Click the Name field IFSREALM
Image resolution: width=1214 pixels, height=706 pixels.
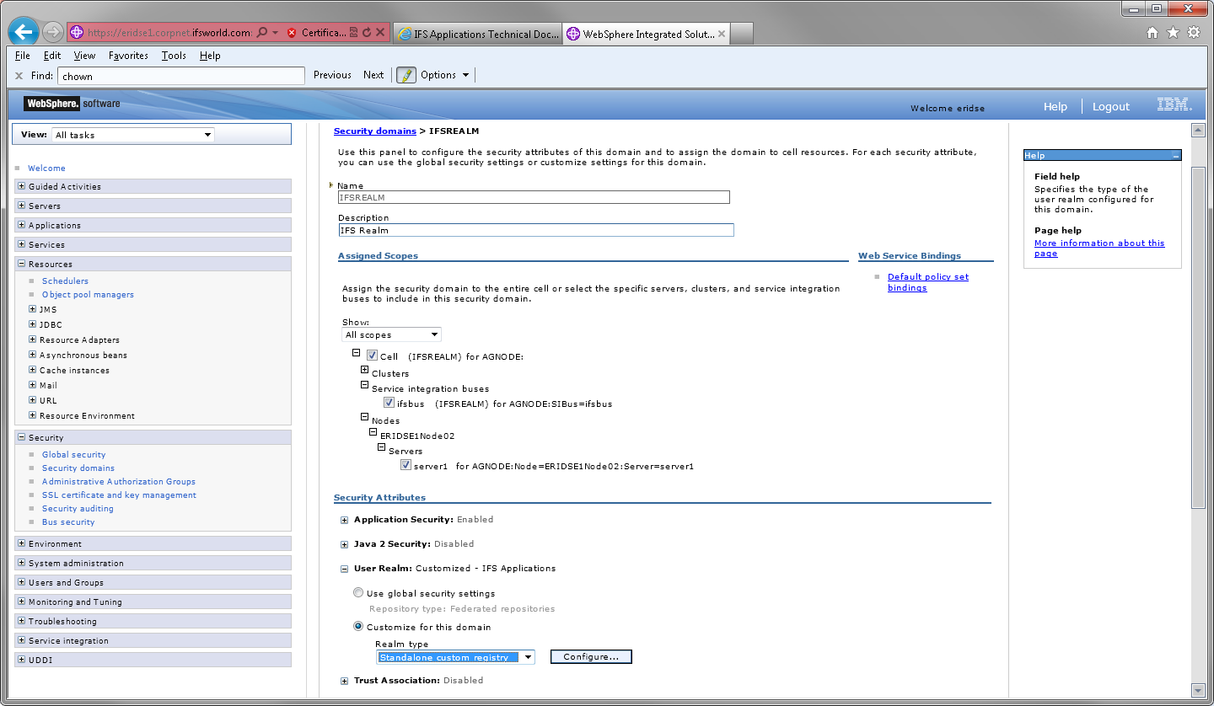pyautogui.click(x=534, y=197)
